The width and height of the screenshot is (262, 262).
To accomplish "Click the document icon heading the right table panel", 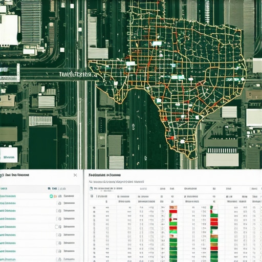I will pyautogui.click(x=91, y=188).
